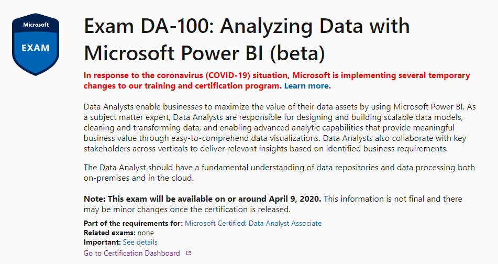Click the (beta) word in the title
Viewport: 498px width, 264px height.
coord(297,53)
